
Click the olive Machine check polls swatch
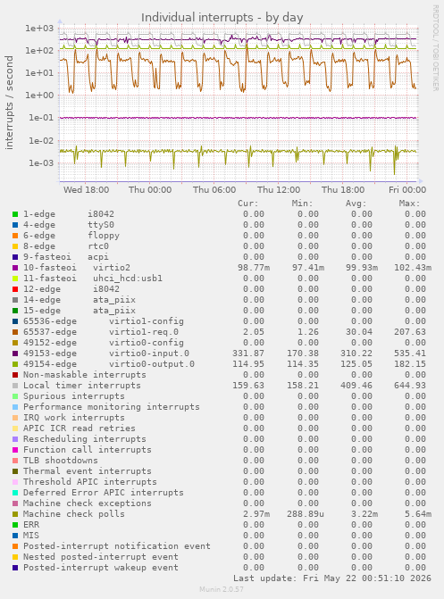tap(15, 514)
